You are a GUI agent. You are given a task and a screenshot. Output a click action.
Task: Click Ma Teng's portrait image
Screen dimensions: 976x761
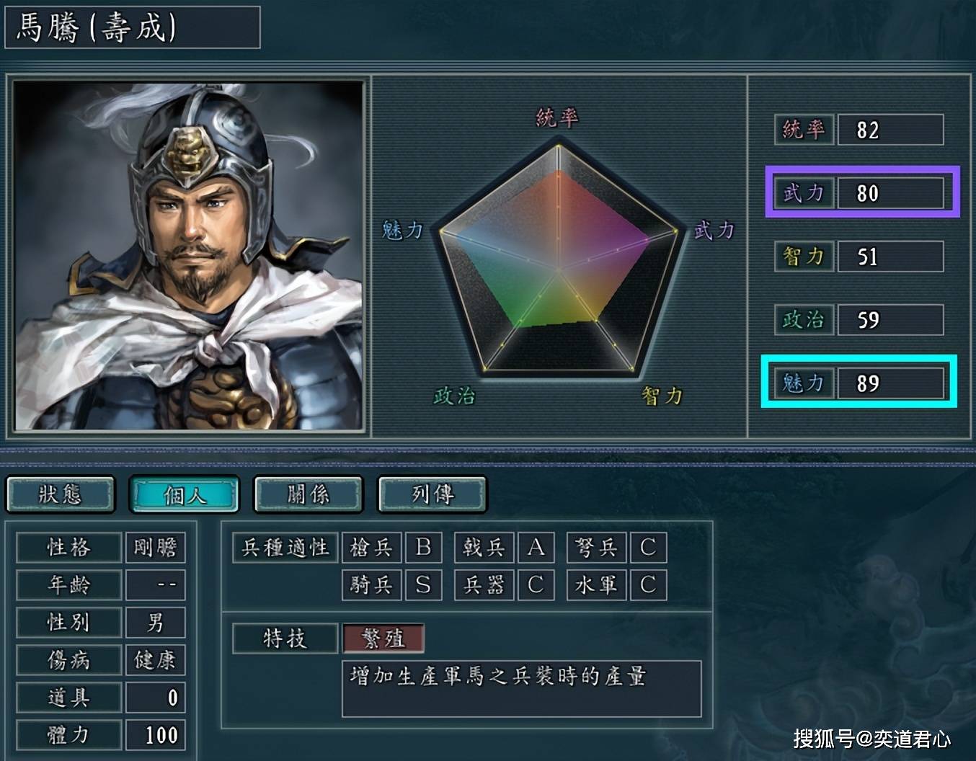[190, 256]
